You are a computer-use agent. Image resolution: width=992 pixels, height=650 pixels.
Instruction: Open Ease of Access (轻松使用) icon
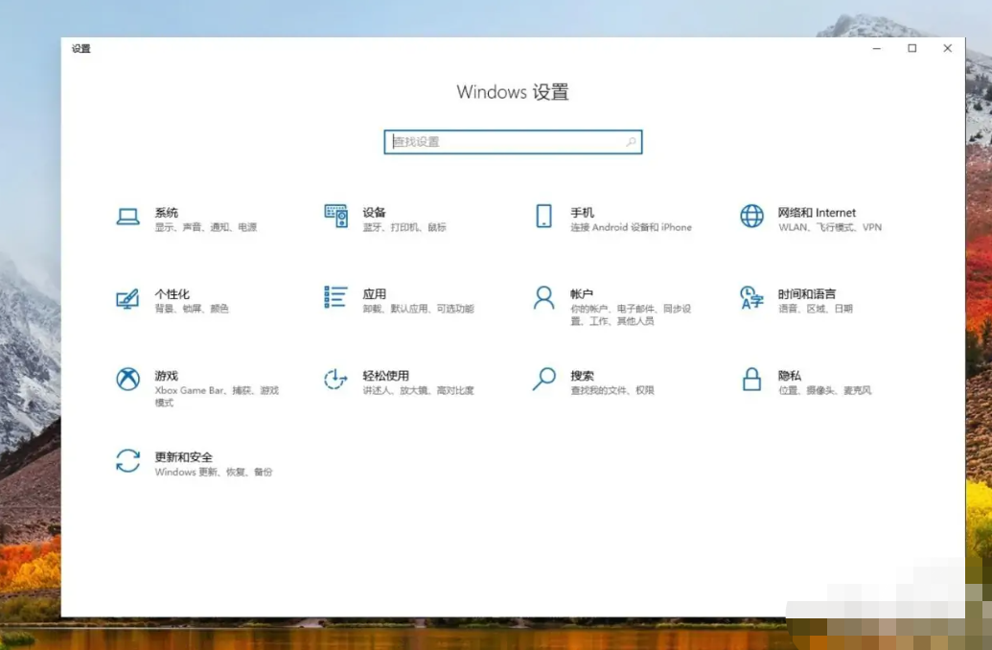pyautogui.click(x=335, y=380)
